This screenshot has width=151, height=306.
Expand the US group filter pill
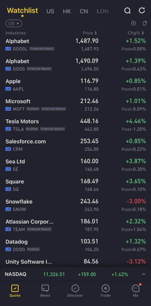14,23
